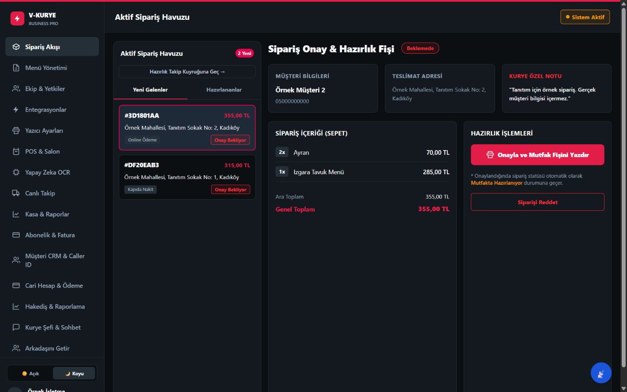Open Hakediş & Raporlama chart icon
The width and height of the screenshot is (627, 392).
(16, 307)
